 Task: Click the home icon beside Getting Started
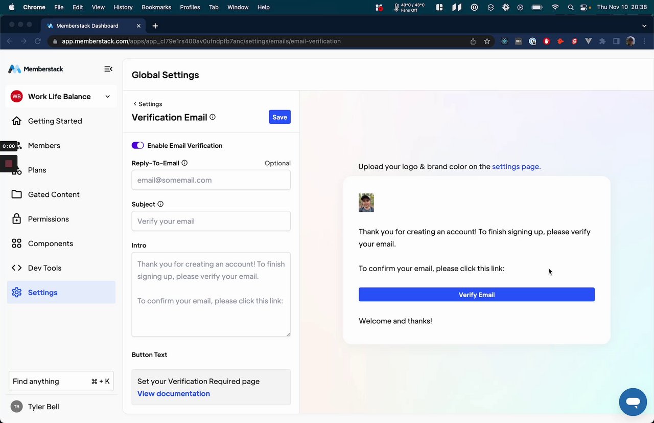tap(17, 121)
